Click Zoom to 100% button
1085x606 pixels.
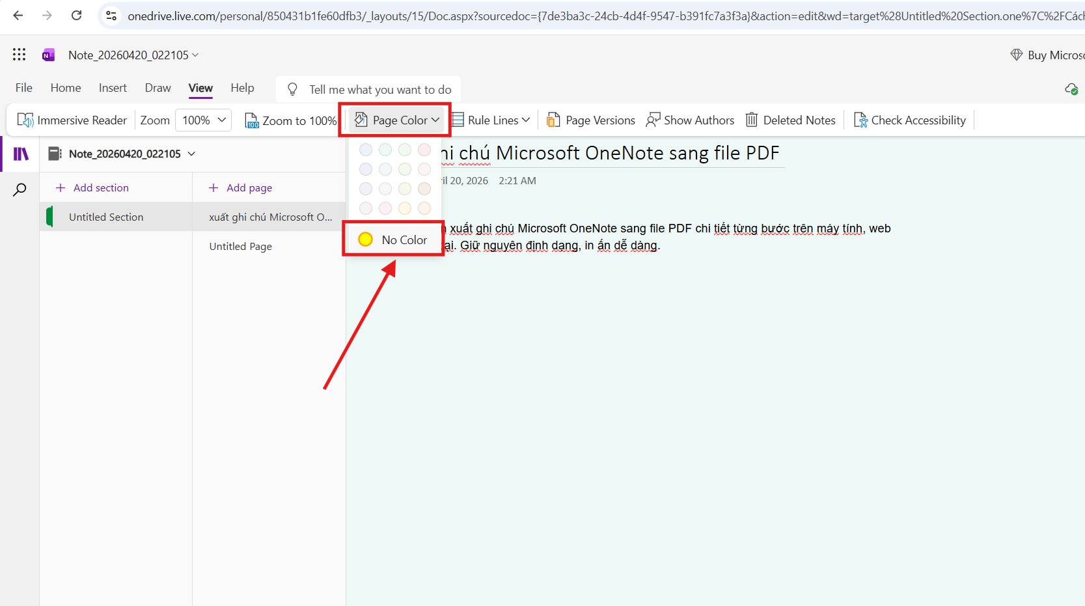click(x=291, y=120)
